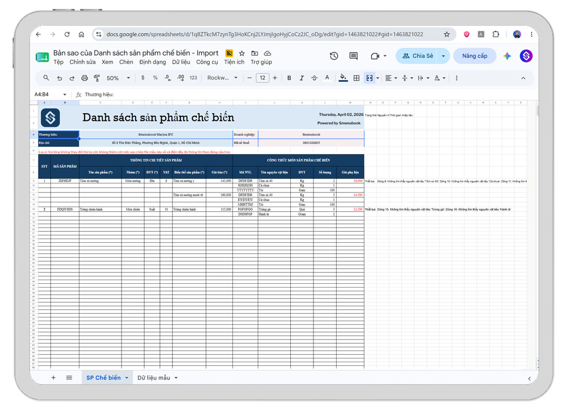Redo the last action

72,78
